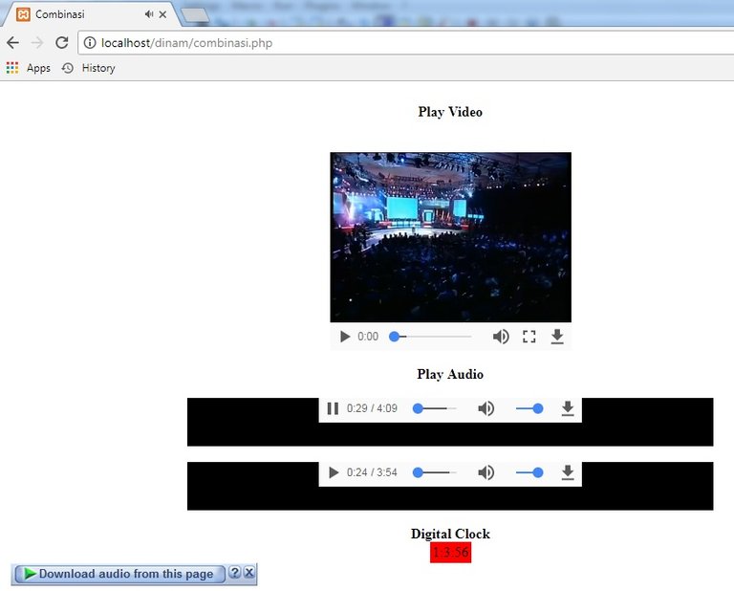This screenshot has height=591, width=734.
Task: Download the video file
Action: (557, 337)
